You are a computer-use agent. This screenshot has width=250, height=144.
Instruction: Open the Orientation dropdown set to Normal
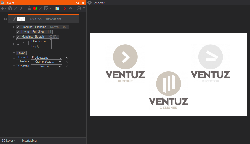pos(46,66)
